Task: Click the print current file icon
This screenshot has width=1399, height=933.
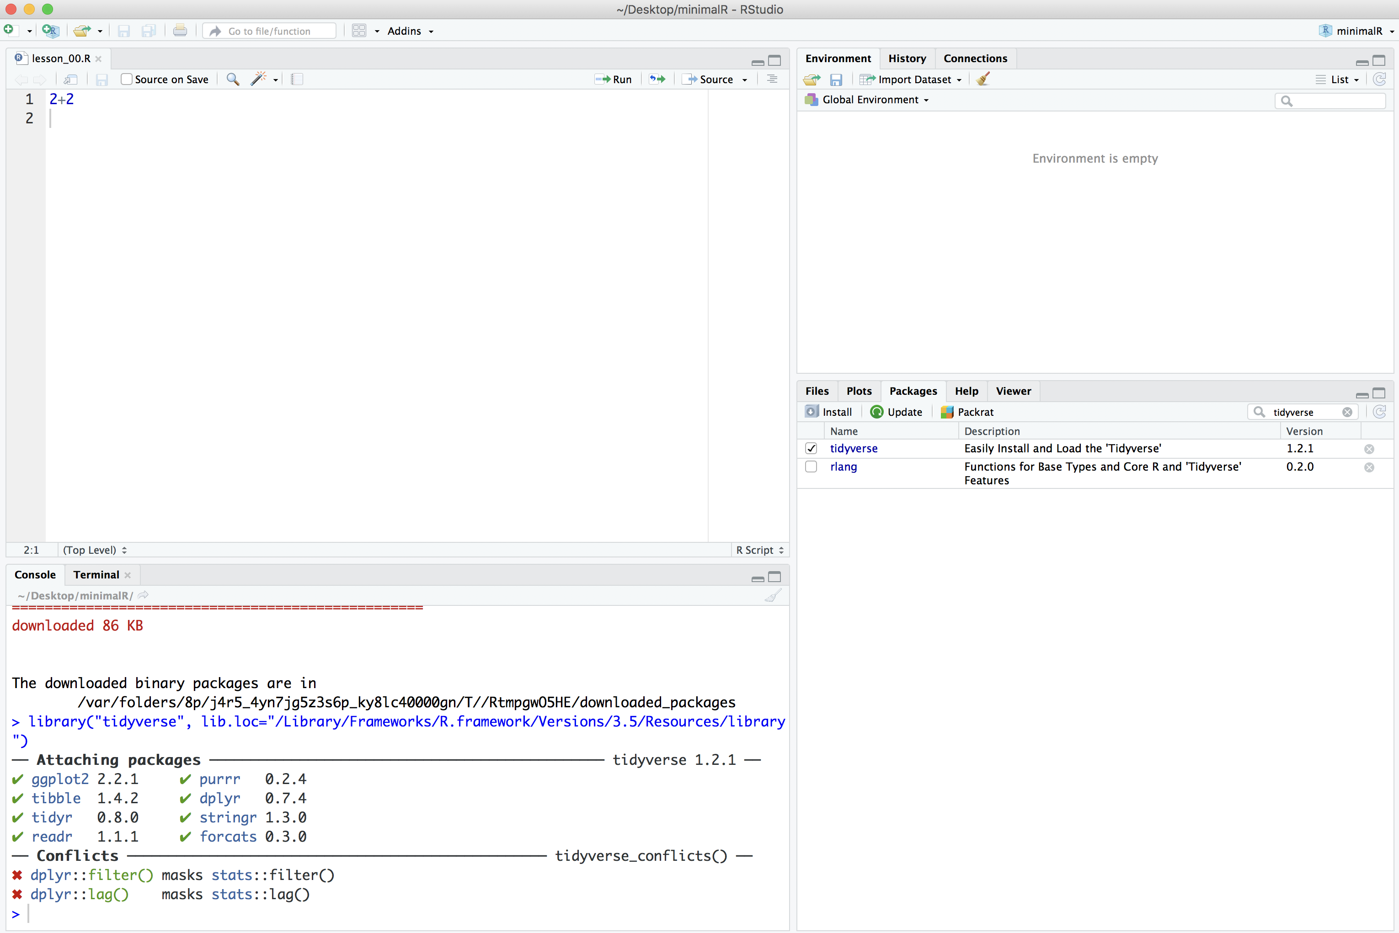Action: (180, 31)
